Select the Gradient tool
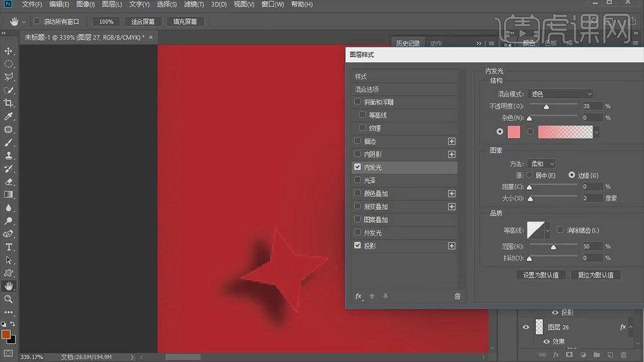Screen dimensions: 644x362 8,194
